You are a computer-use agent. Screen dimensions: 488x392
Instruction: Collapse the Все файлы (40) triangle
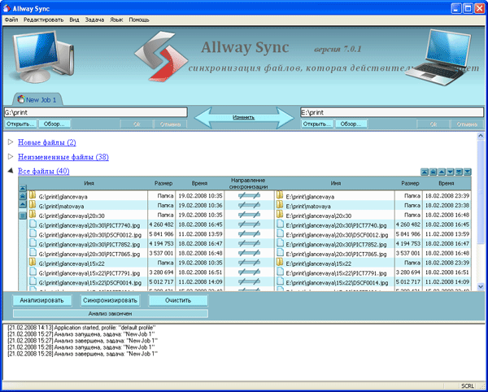pyautogui.click(x=11, y=171)
